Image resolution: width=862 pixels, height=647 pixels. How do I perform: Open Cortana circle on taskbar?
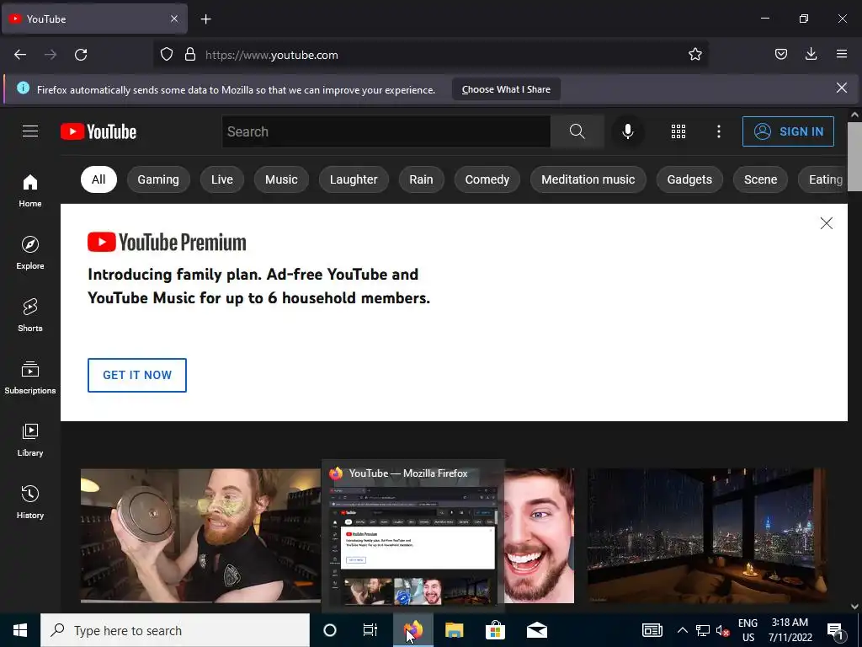click(x=330, y=630)
